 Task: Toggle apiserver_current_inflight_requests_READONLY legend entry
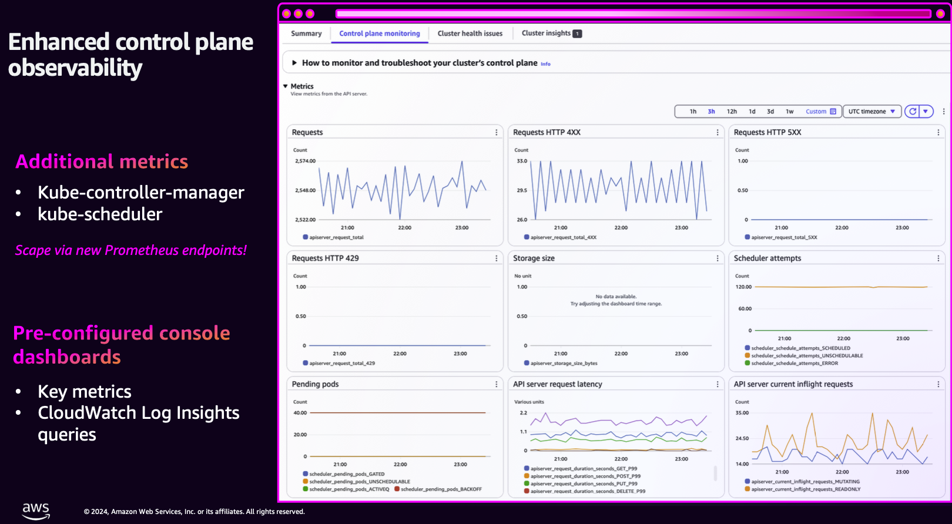(803, 489)
